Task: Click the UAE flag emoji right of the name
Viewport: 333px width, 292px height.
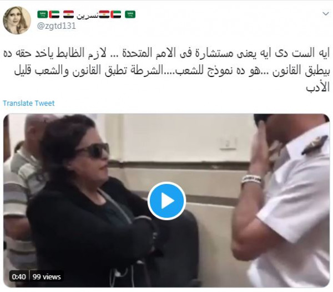Action: 116,14
